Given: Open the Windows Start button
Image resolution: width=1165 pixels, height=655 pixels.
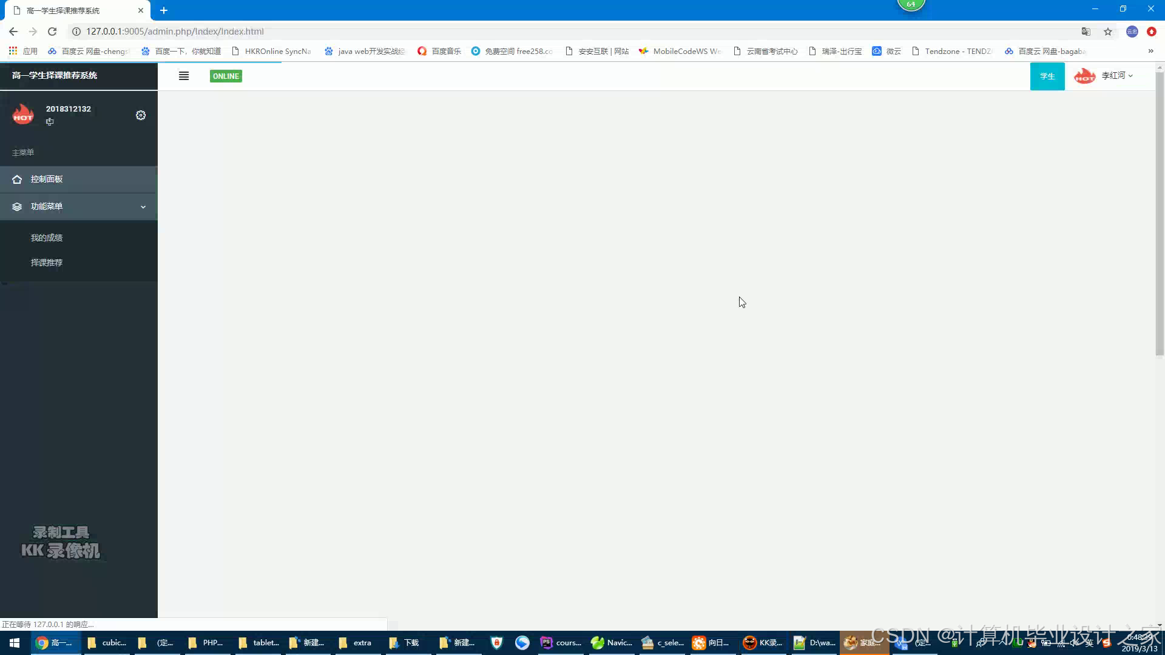Looking at the screenshot, I should click(15, 643).
